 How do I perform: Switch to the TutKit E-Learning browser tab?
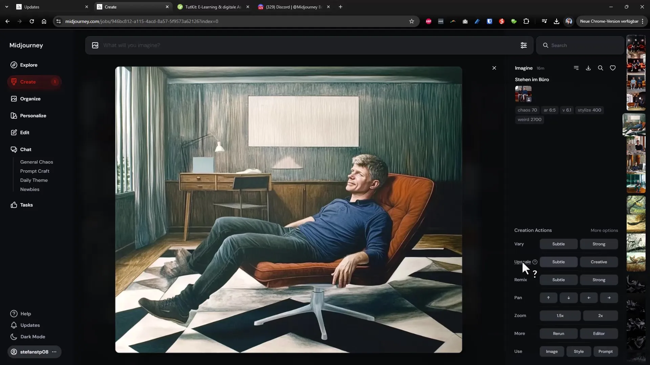tap(213, 7)
